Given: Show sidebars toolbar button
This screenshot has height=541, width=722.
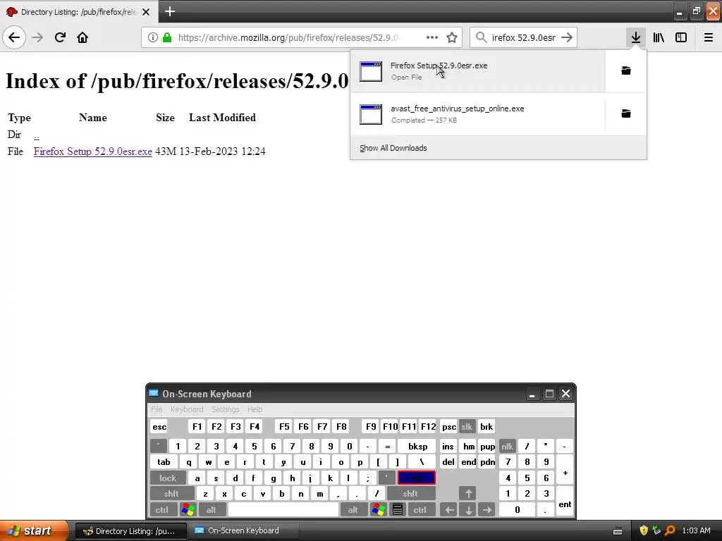Looking at the screenshot, I should click(x=681, y=37).
